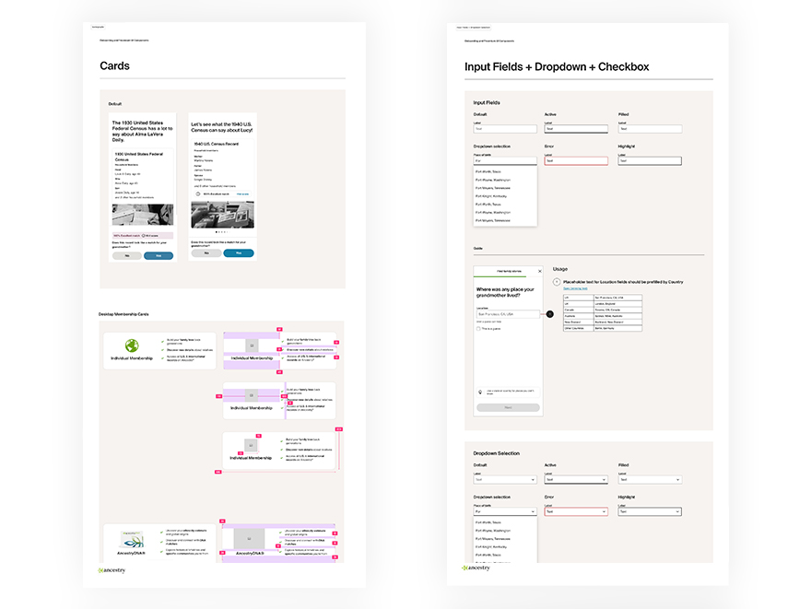Click the San Francisco Location input field
The height and width of the screenshot is (609, 811).
(508, 314)
